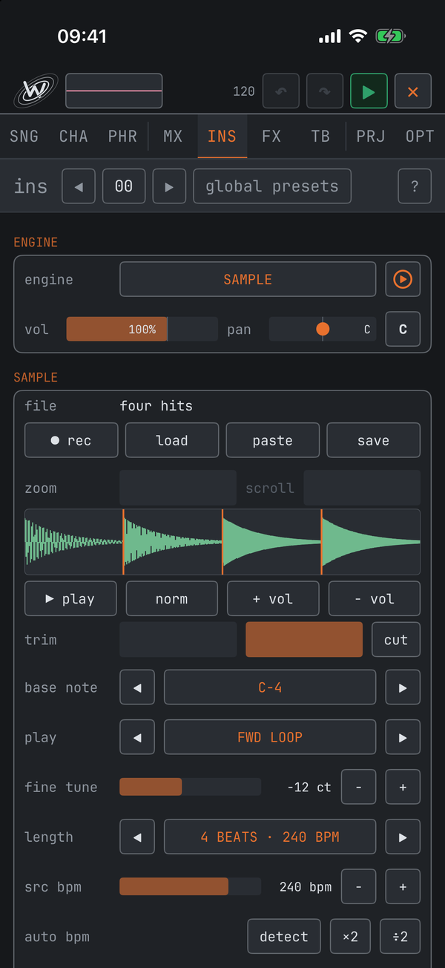Click the scroll slider field

(x=363, y=488)
